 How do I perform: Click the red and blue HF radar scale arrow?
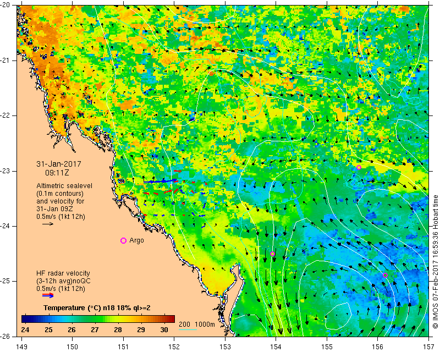[x=48, y=295]
